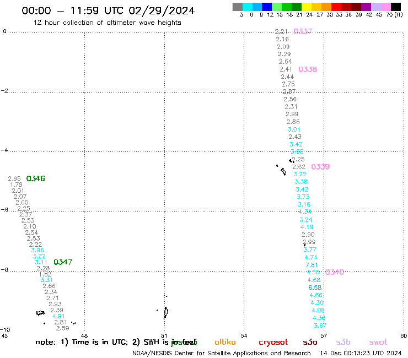Screen dimensions: 408x358
Task: Select the pink 0339 time label
Action: tap(320, 167)
